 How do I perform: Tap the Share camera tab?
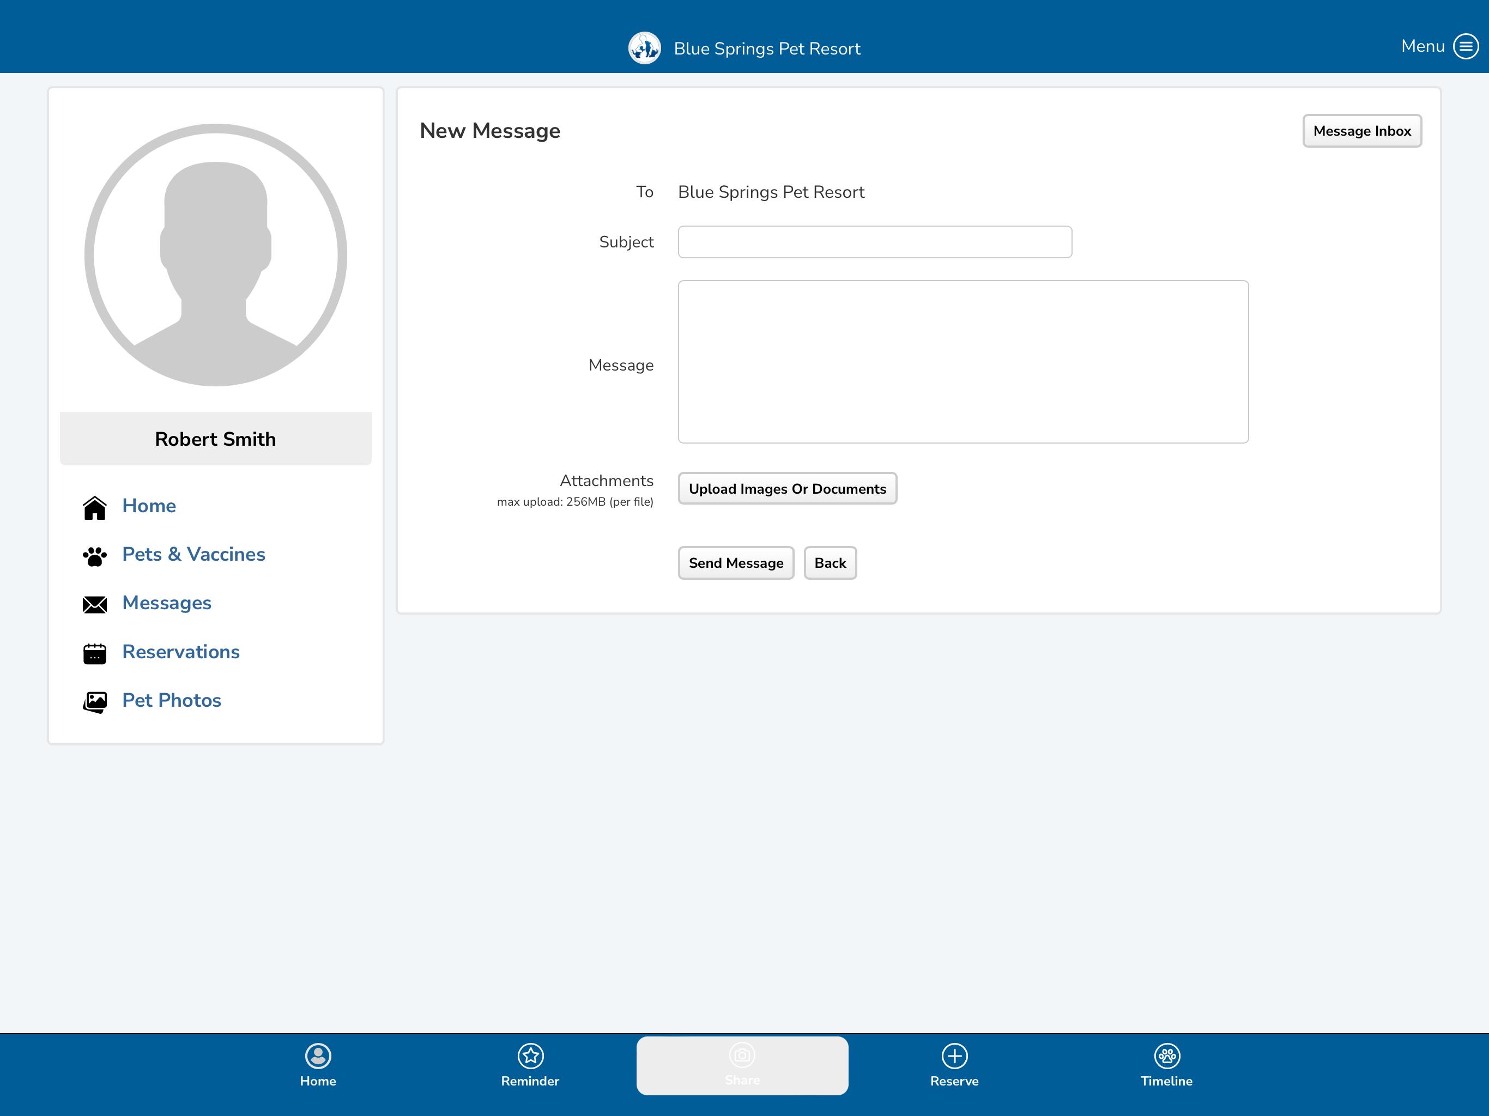click(742, 1065)
